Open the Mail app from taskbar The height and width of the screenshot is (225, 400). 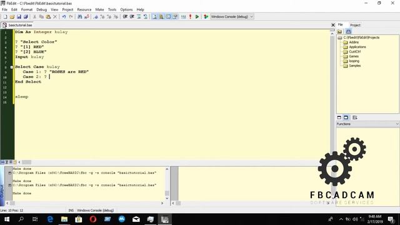pyautogui.click(x=136, y=219)
